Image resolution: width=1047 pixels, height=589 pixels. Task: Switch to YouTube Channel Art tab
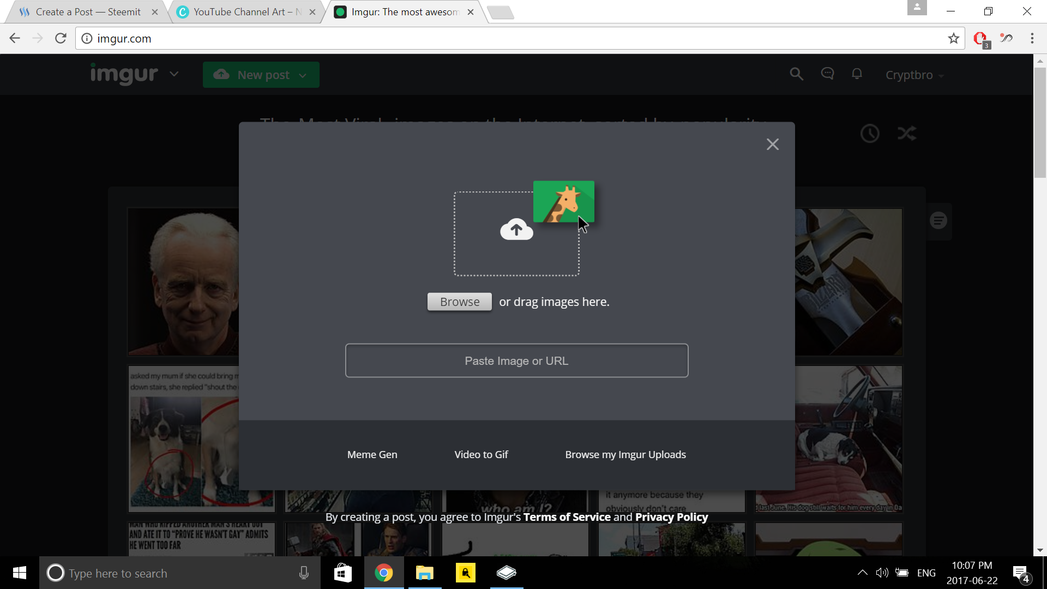click(x=246, y=12)
